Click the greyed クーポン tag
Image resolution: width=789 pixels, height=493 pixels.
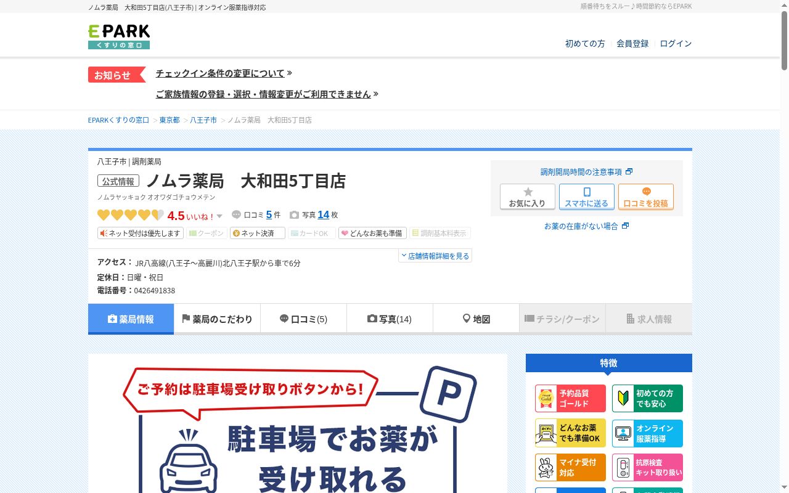[x=207, y=234]
